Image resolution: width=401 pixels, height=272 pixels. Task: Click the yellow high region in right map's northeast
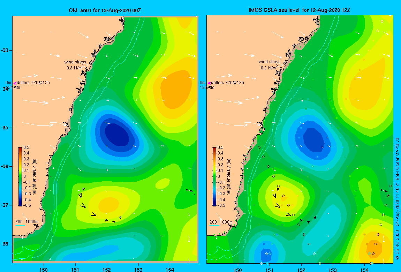tap(366, 84)
